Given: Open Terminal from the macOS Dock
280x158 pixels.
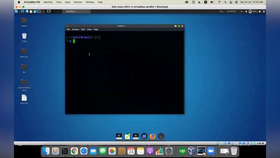Looking at the screenshot, I should point(65,151).
